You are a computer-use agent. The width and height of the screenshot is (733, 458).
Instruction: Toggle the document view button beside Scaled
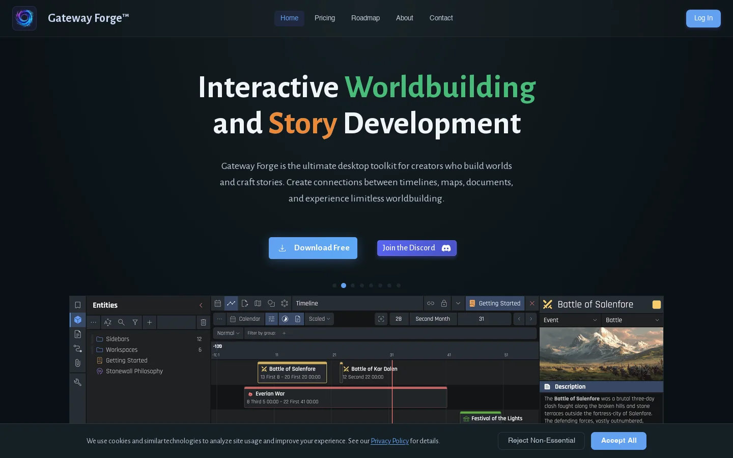[x=298, y=319]
